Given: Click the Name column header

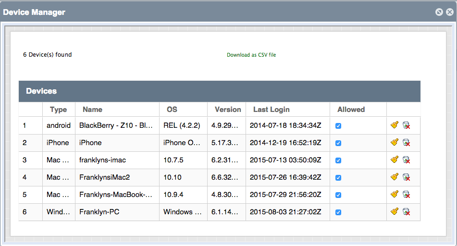Looking at the screenshot, I should click(x=117, y=109).
